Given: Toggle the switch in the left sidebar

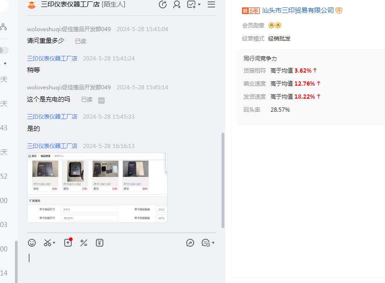Looking at the screenshot, I should tap(4, 50).
